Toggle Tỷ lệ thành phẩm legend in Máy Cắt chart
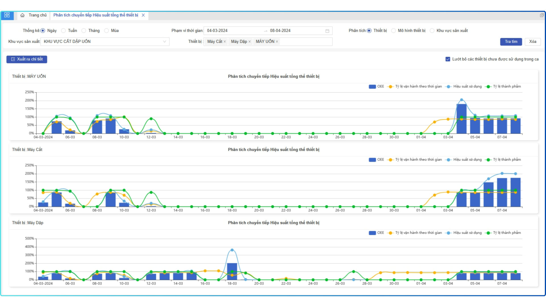Image resolution: width=546 pixels, height=307 pixels. point(503,160)
